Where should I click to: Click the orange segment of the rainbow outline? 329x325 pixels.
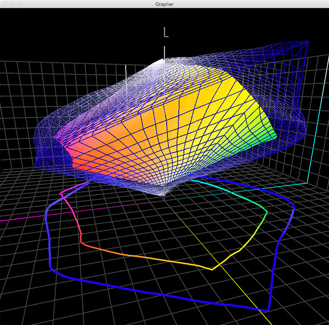click(x=121, y=253)
